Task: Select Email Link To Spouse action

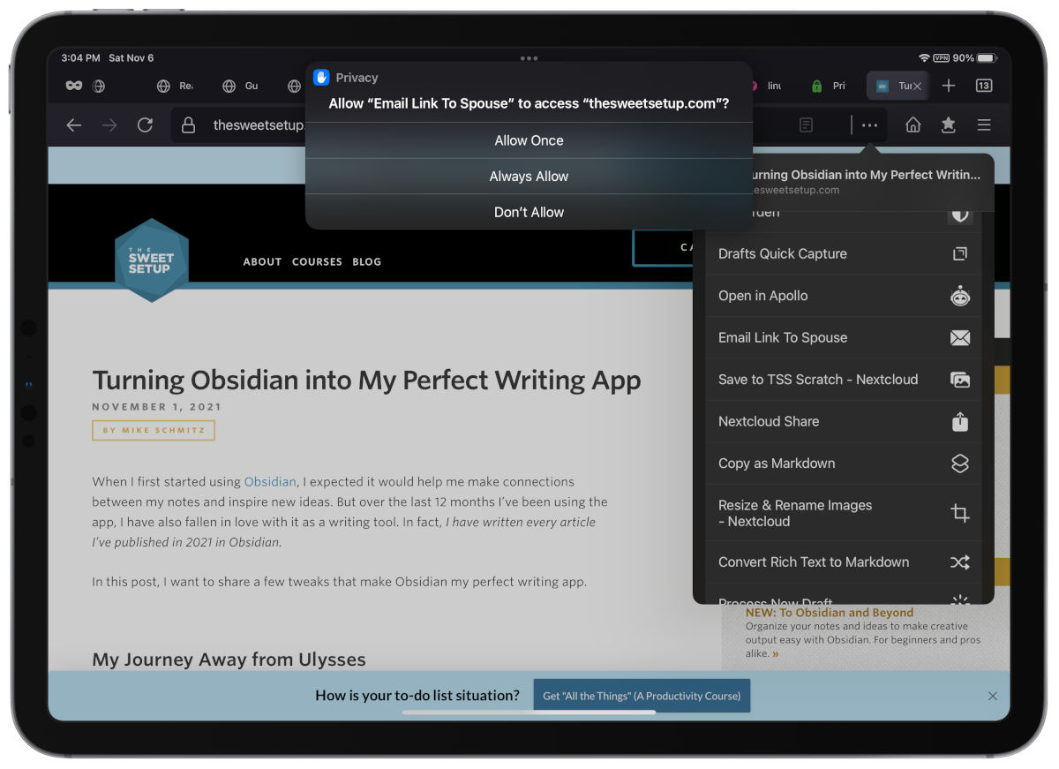Action: (844, 337)
